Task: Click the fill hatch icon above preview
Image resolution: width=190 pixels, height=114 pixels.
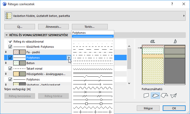Action: (153, 41)
